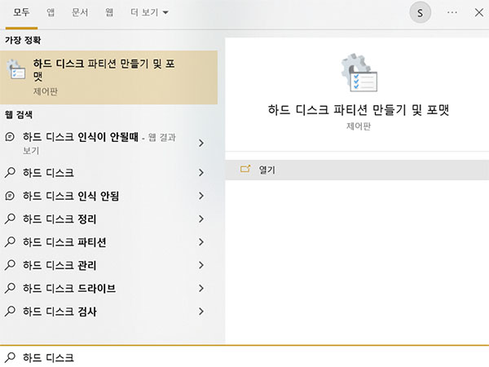Select best match 하드 디스크 파티션 만들기 및 포맷
This screenshot has height=367, width=489.
tap(109, 77)
